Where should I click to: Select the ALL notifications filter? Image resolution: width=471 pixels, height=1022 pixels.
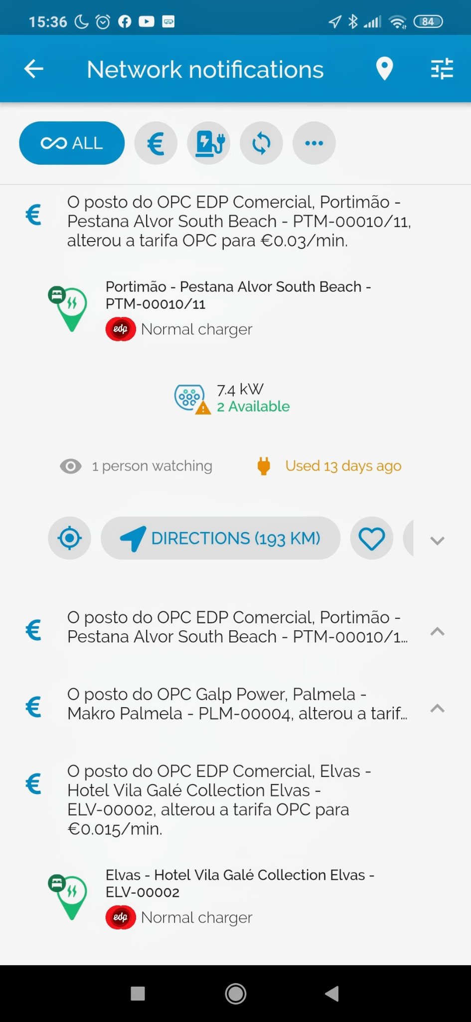pos(72,143)
